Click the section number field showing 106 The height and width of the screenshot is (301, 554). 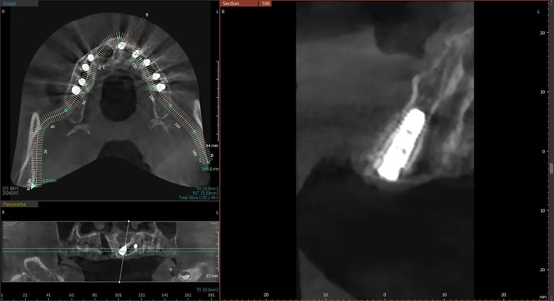266,3
